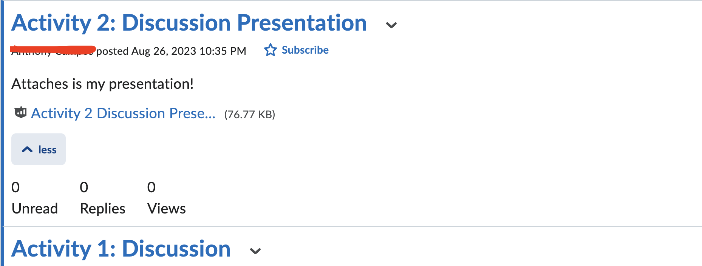Click the Replies count label

point(103,209)
